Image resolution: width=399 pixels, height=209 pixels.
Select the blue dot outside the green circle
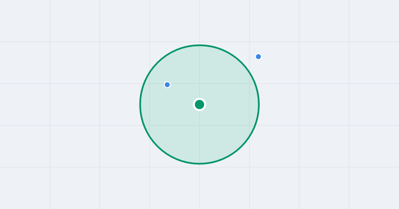click(258, 57)
